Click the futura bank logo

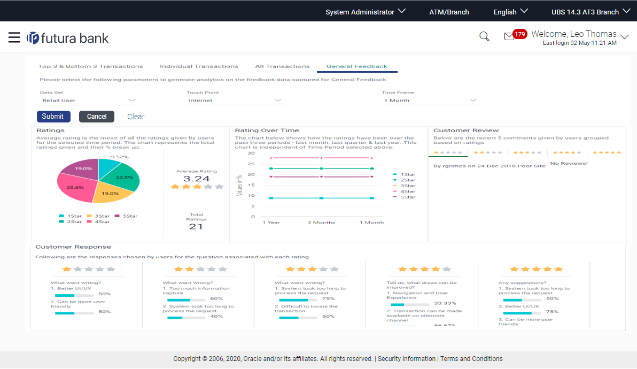[x=67, y=38]
